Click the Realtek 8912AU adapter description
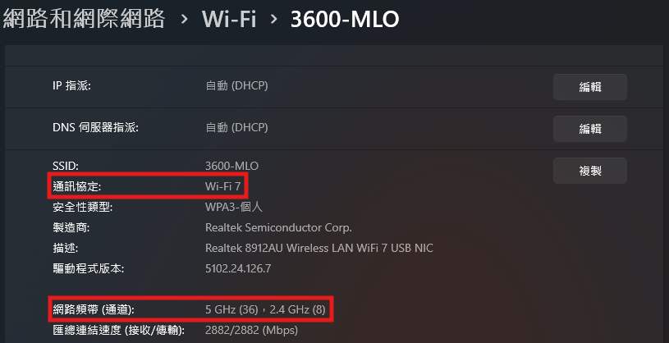This screenshot has height=343, width=669. coord(318,248)
